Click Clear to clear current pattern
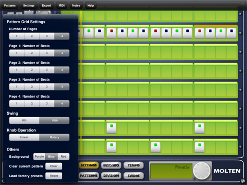 click(54, 166)
